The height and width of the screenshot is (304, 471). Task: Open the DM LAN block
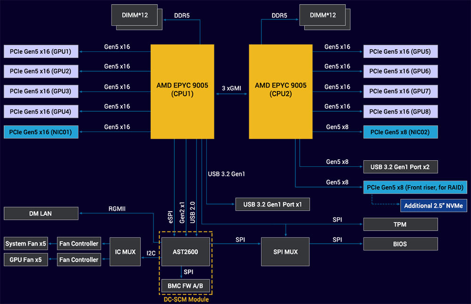tap(41, 213)
